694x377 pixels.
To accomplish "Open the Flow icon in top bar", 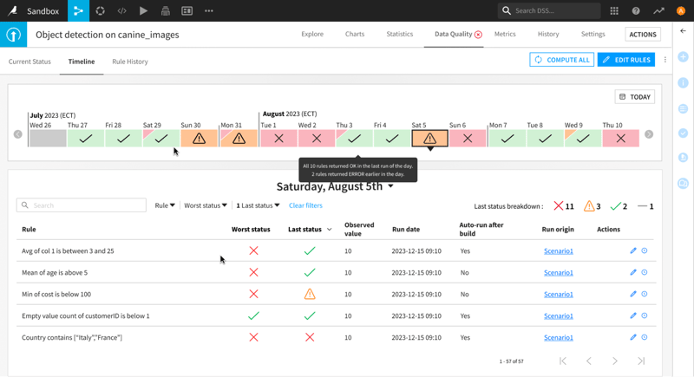I will [78, 10].
